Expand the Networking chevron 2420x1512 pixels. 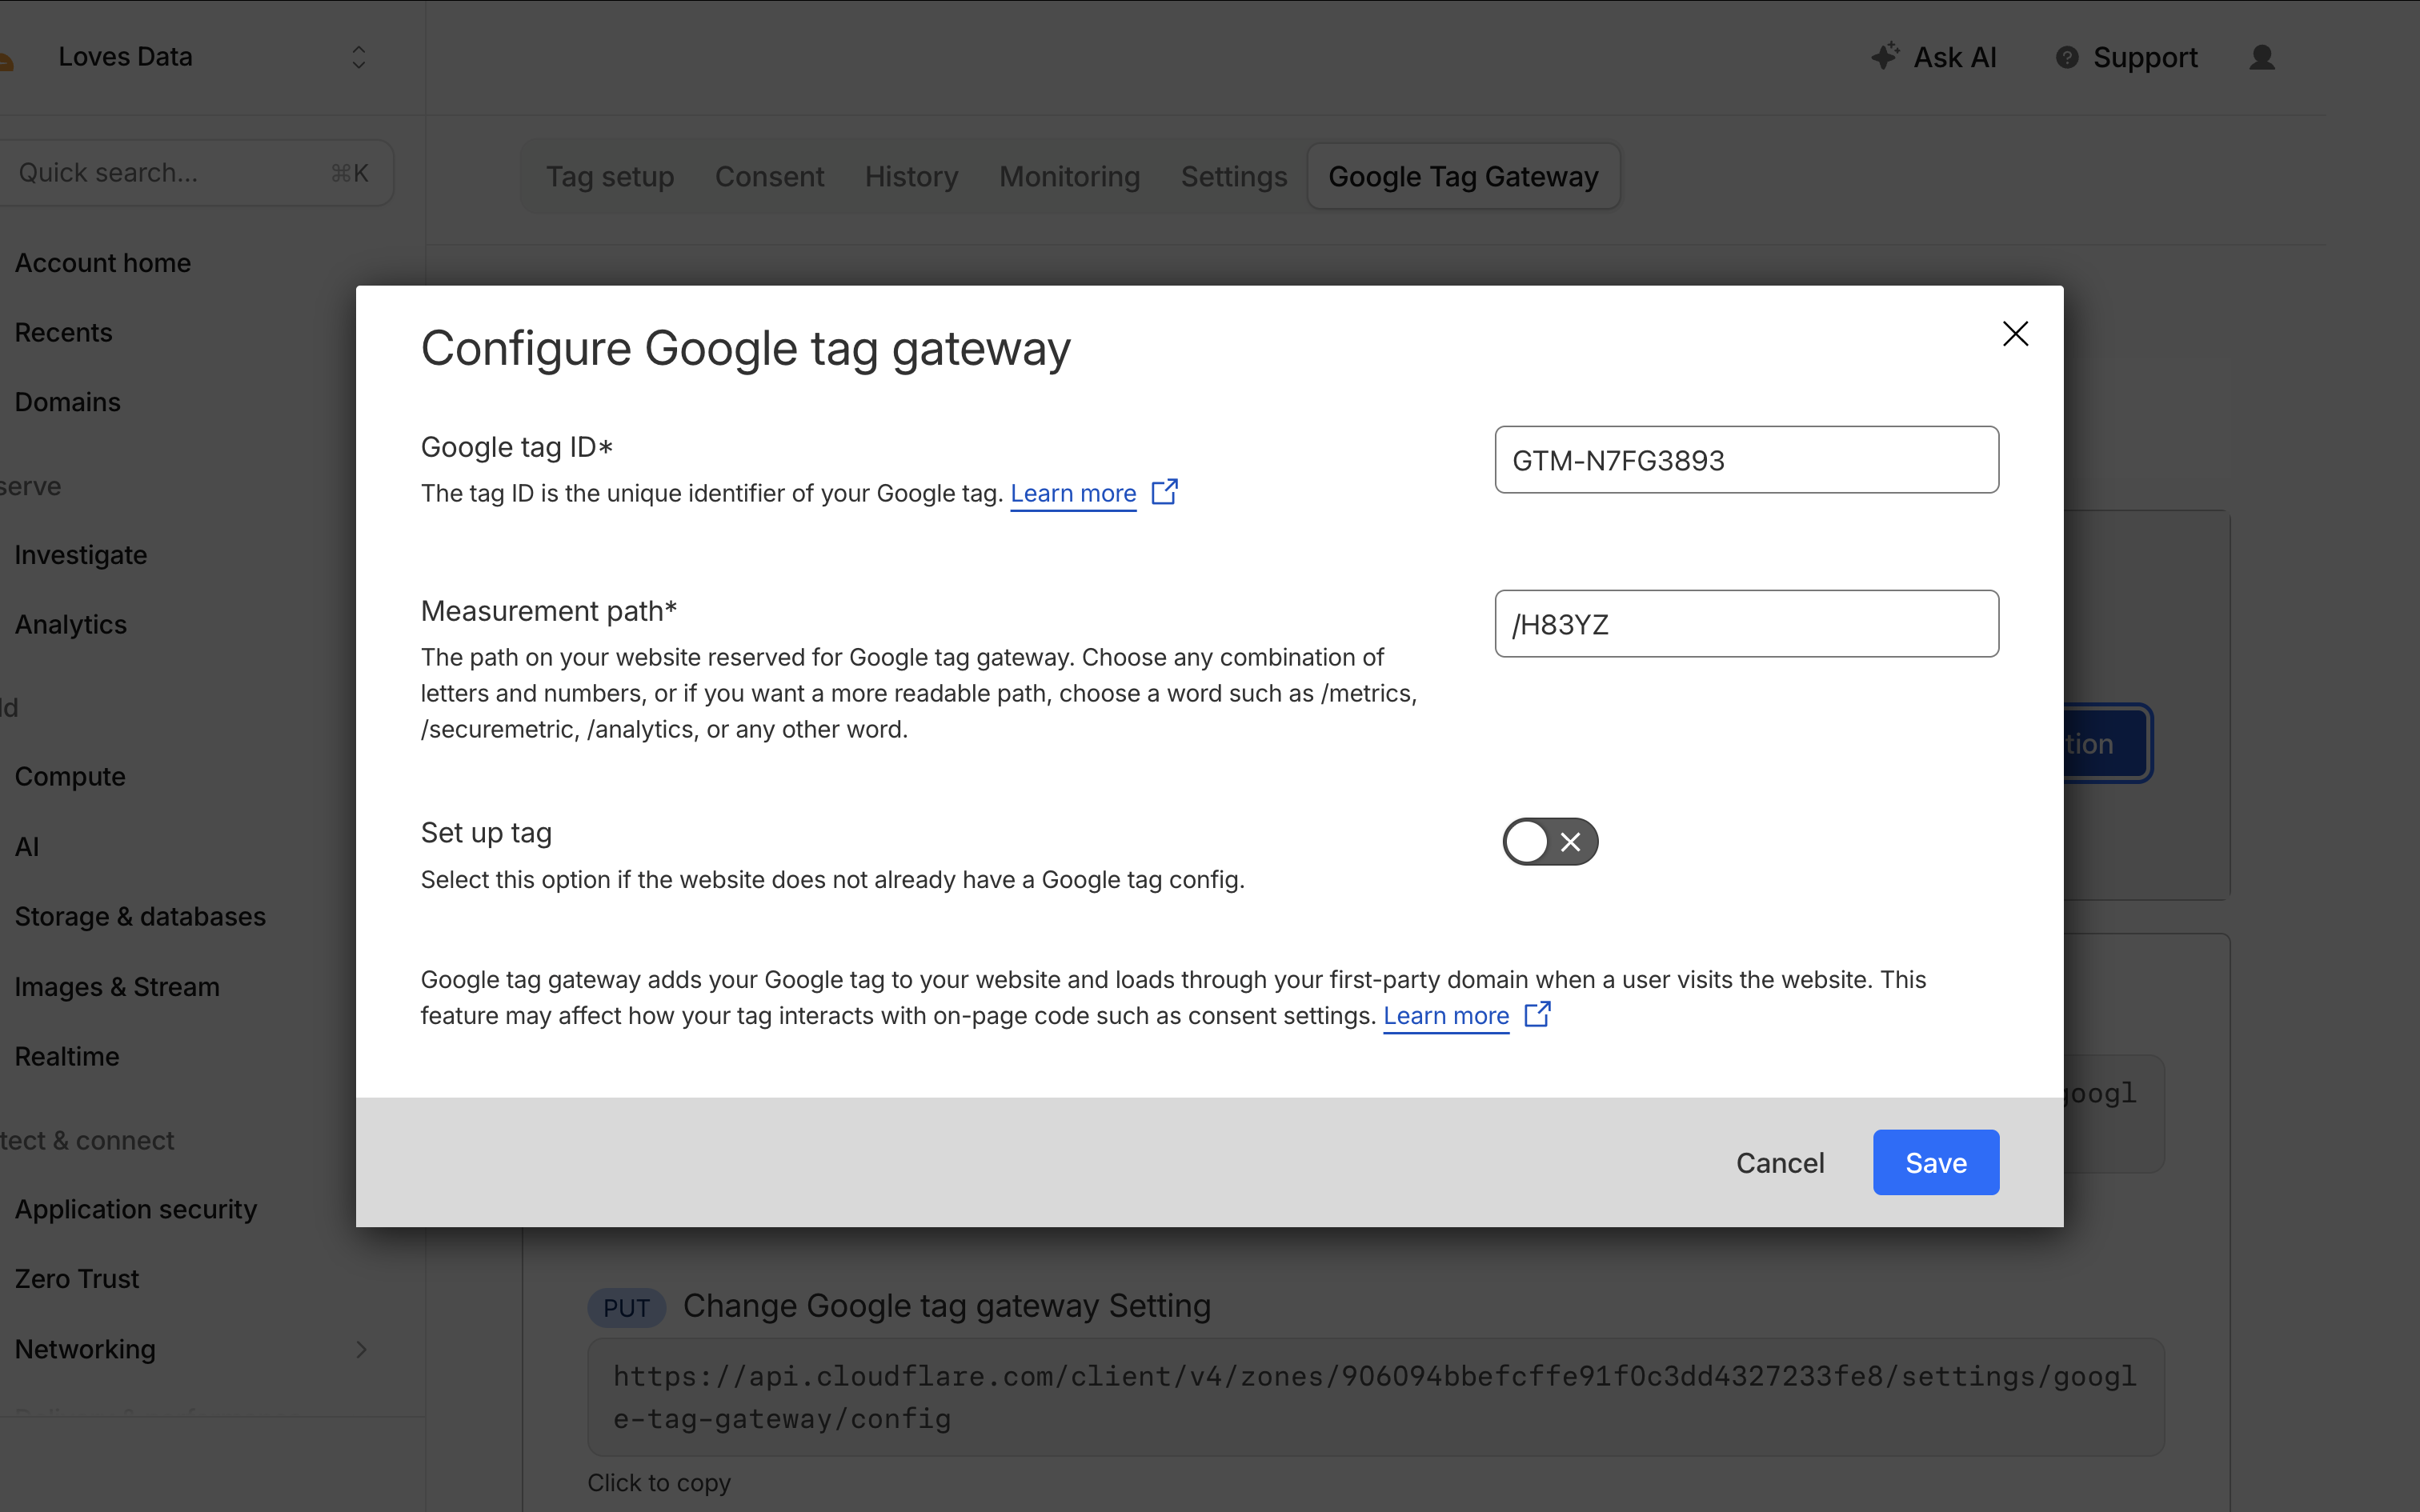click(x=361, y=1349)
